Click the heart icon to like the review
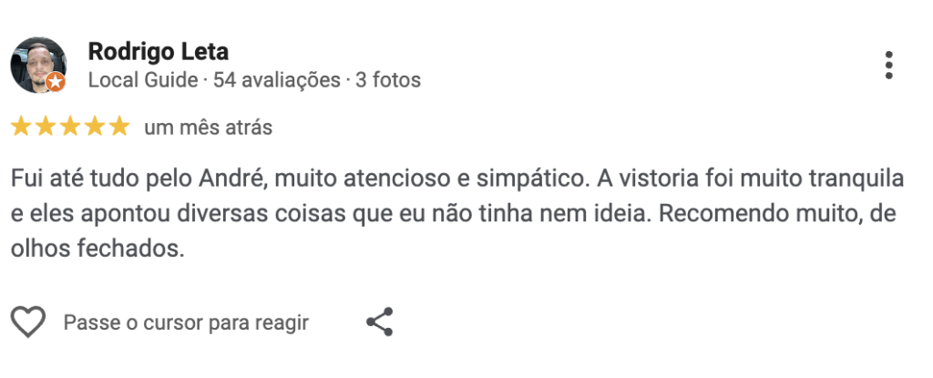This screenshot has height=378, width=933. click(28, 322)
